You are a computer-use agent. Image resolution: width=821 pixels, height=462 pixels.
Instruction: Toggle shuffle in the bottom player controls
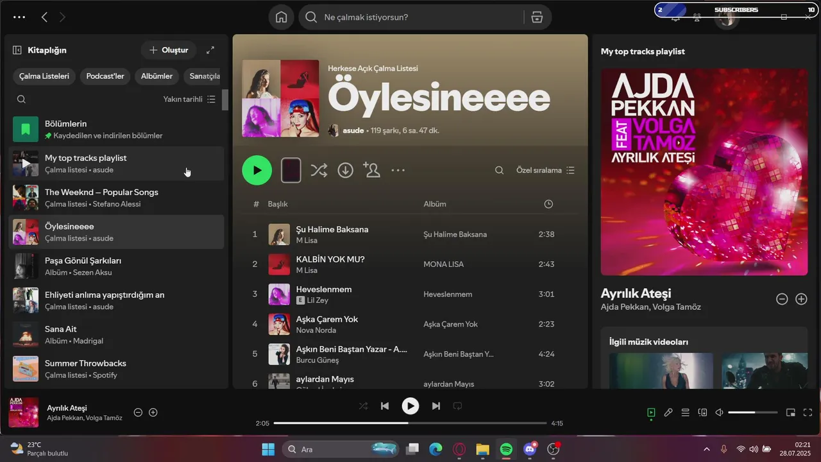363,406
